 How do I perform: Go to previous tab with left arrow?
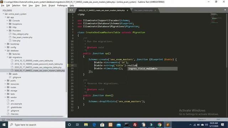pyautogui.click(x=70, y=10)
